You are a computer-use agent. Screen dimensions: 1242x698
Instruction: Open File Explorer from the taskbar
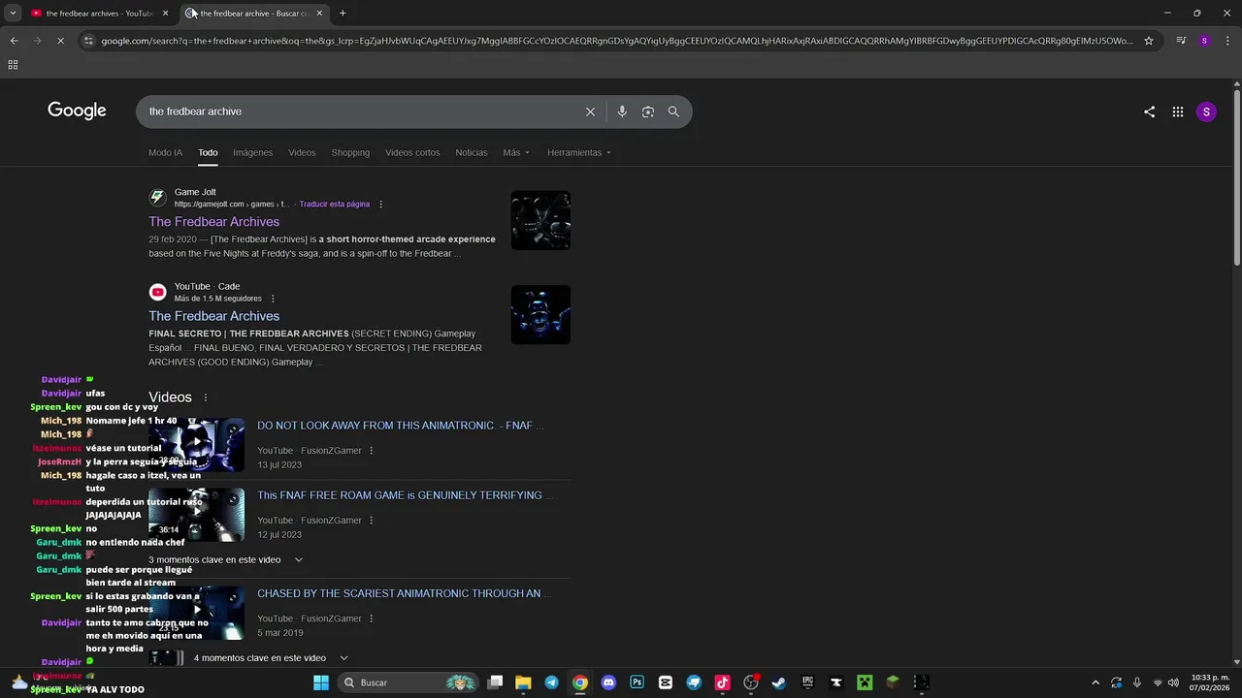pos(523,682)
